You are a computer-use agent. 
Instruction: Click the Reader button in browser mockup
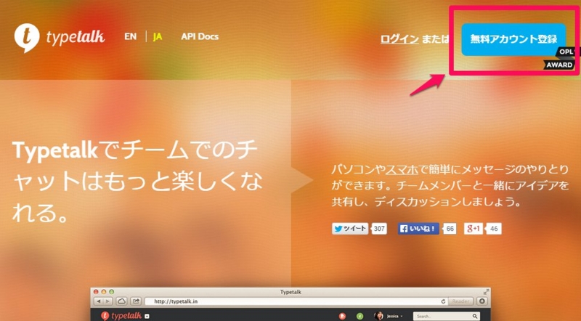tap(460, 301)
